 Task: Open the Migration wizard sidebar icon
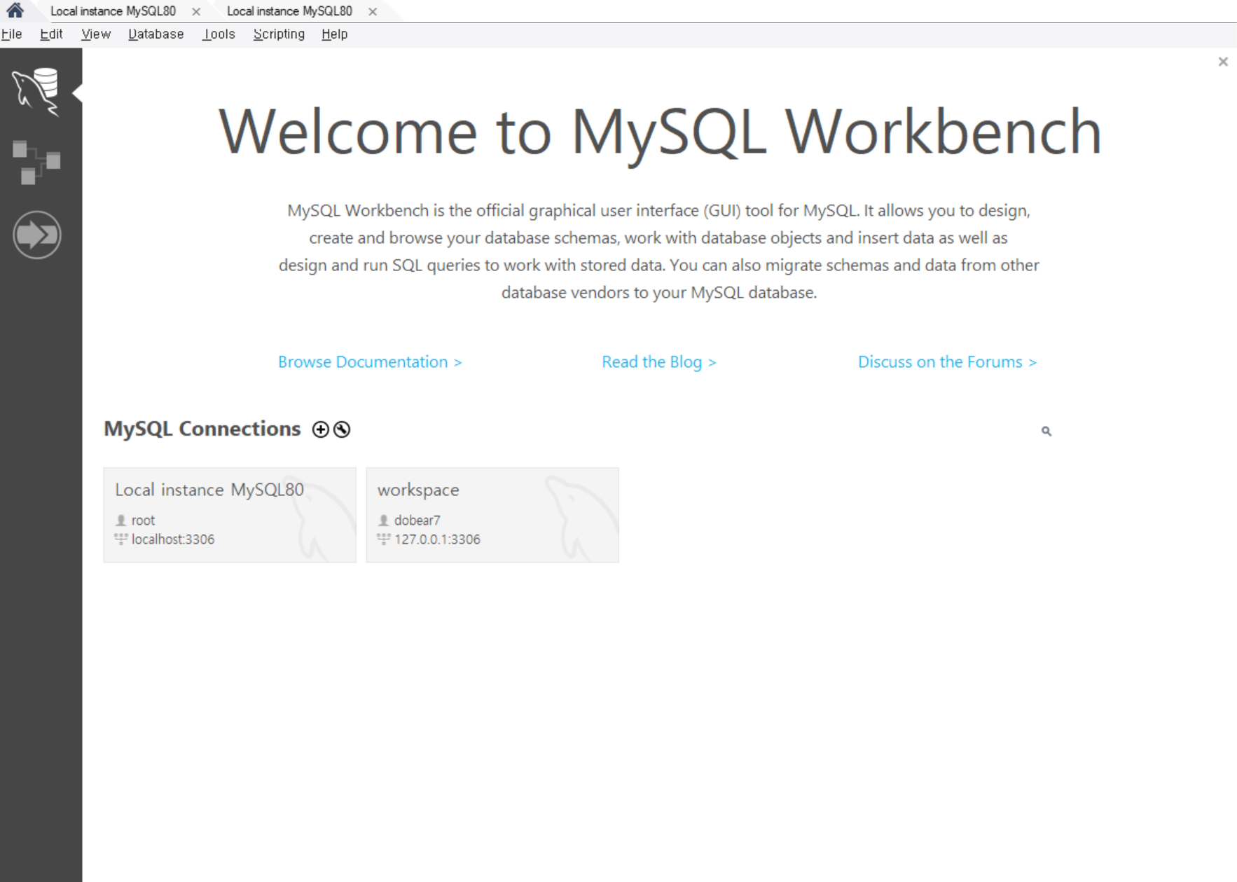tap(37, 235)
